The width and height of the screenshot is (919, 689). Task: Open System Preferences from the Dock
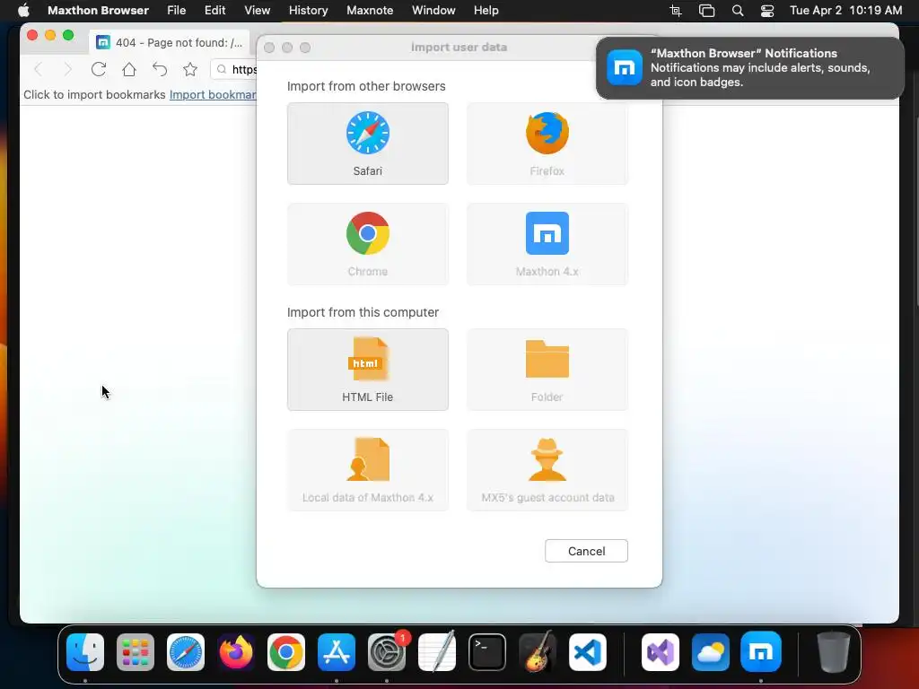(387, 652)
